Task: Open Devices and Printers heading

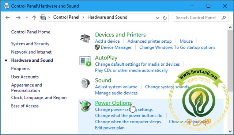Action: coord(120,35)
